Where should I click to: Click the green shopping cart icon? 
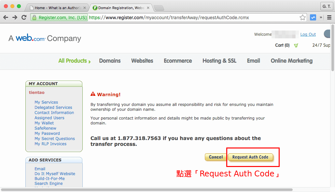tap(296, 45)
